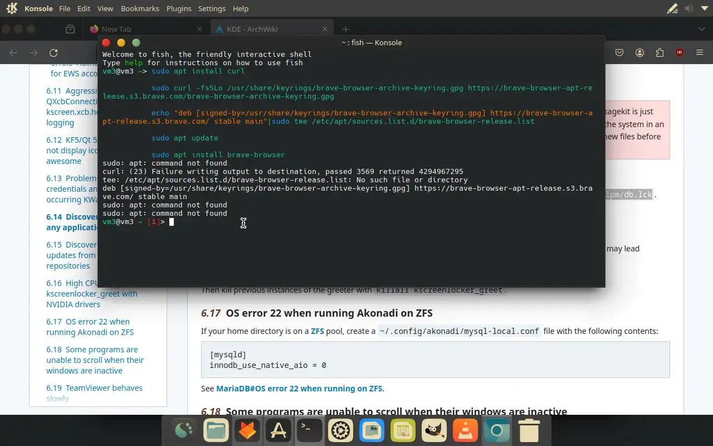Click the pen icon in the system tray
Screen dimensions: 713x446
pos(673,8)
